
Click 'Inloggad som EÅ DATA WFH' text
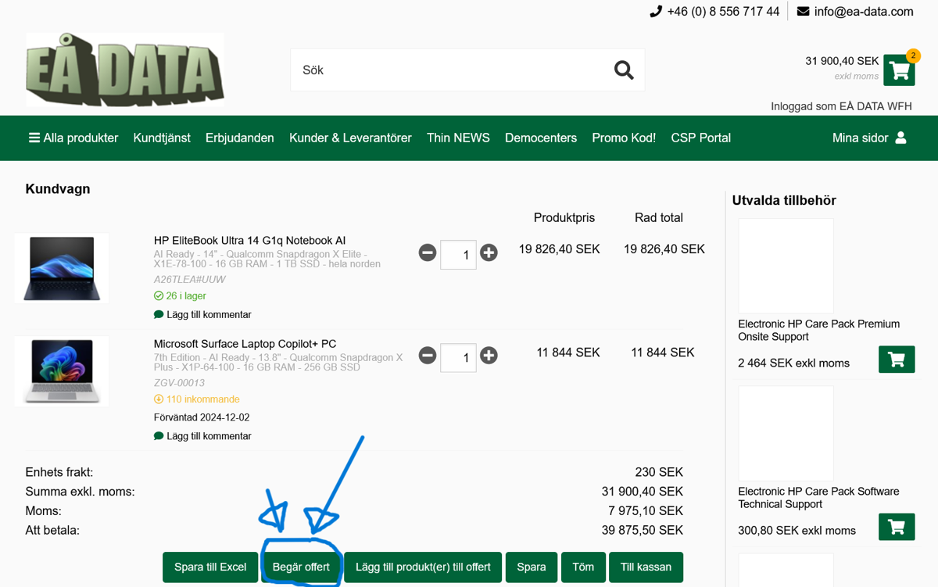[842, 106]
